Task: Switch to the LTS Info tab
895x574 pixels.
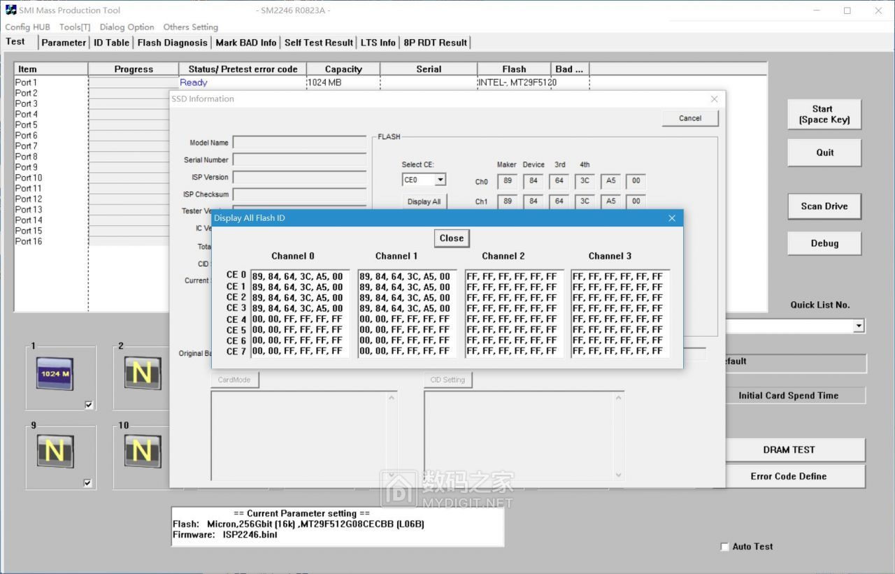Action: point(378,43)
